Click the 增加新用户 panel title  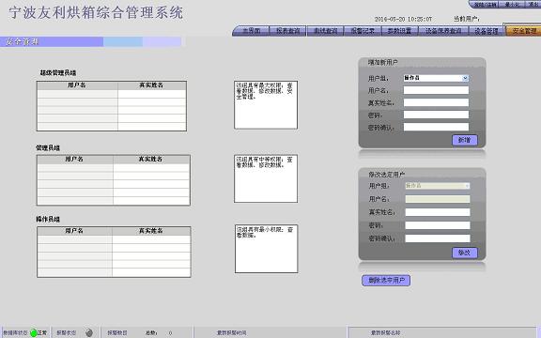382,62
